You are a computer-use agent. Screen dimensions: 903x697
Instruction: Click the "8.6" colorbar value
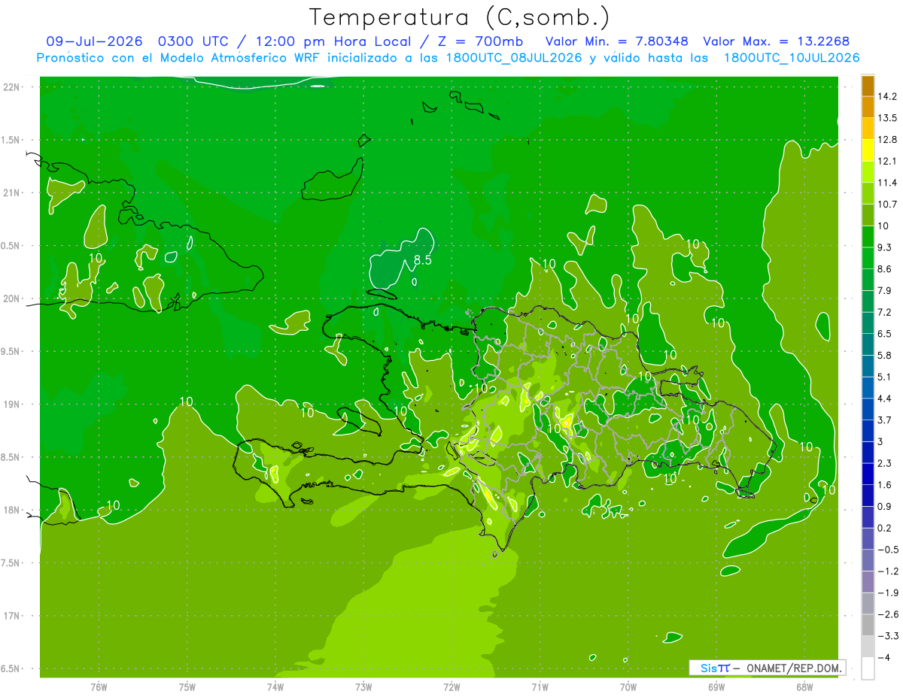click(884, 268)
